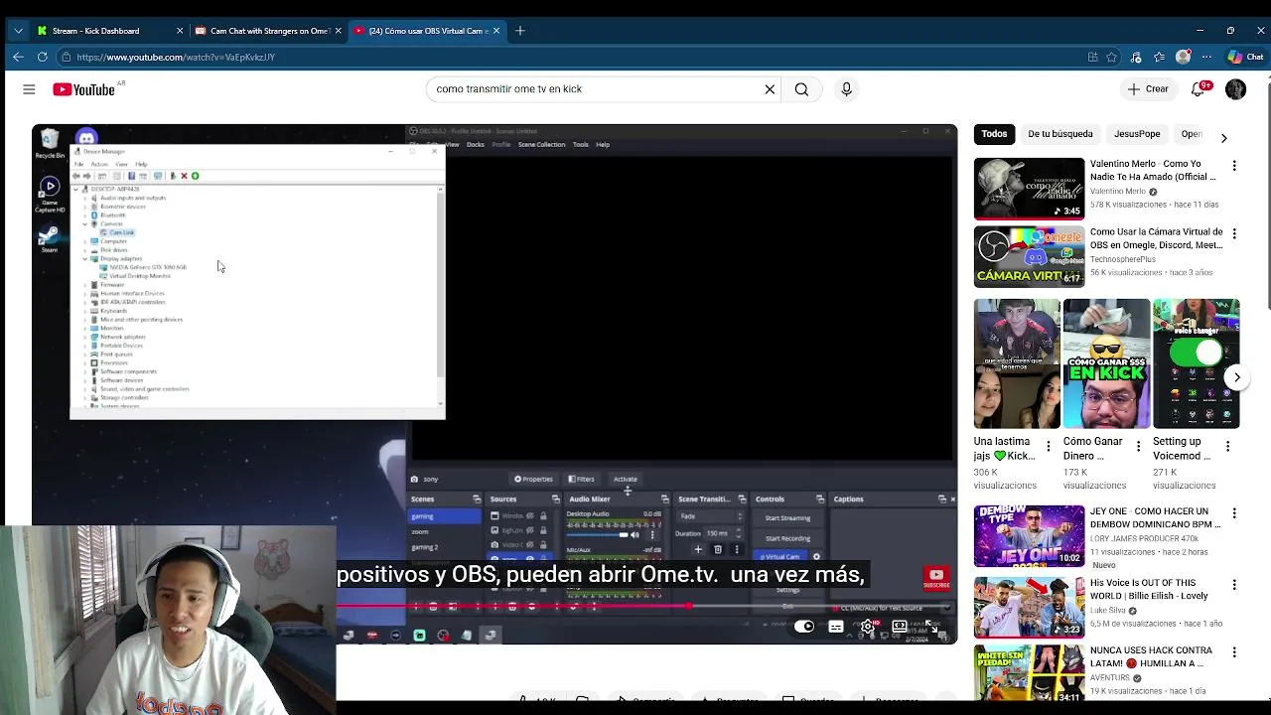Open a new browser tab
This screenshot has height=715, width=1271.
[520, 31]
